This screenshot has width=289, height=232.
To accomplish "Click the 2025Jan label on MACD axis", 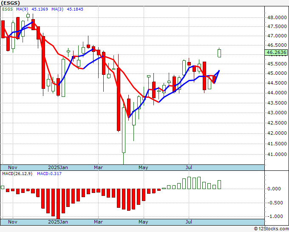I will point(58,222).
